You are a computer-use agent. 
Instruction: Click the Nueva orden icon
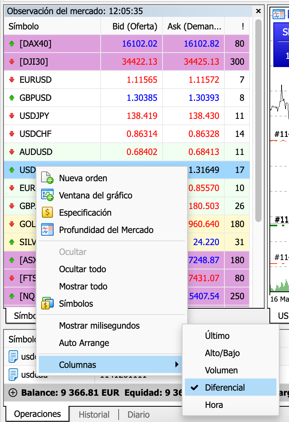tap(47, 178)
